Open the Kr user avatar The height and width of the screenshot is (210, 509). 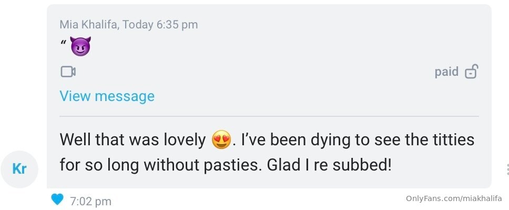tap(19, 169)
